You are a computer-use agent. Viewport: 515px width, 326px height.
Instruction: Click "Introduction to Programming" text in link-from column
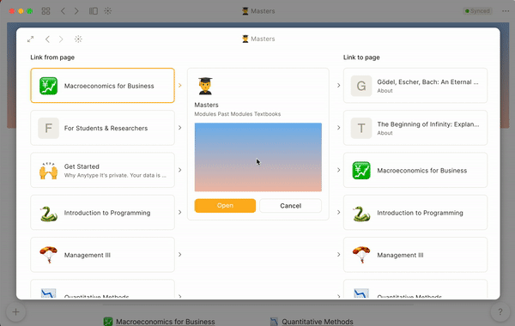click(107, 213)
